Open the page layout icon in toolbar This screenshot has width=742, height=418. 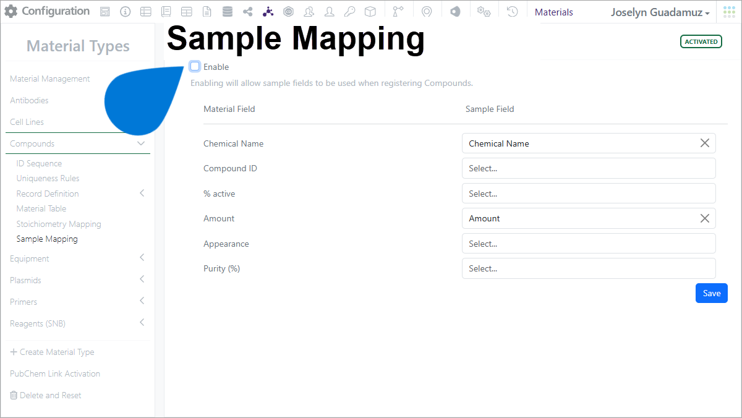tap(105, 12)
